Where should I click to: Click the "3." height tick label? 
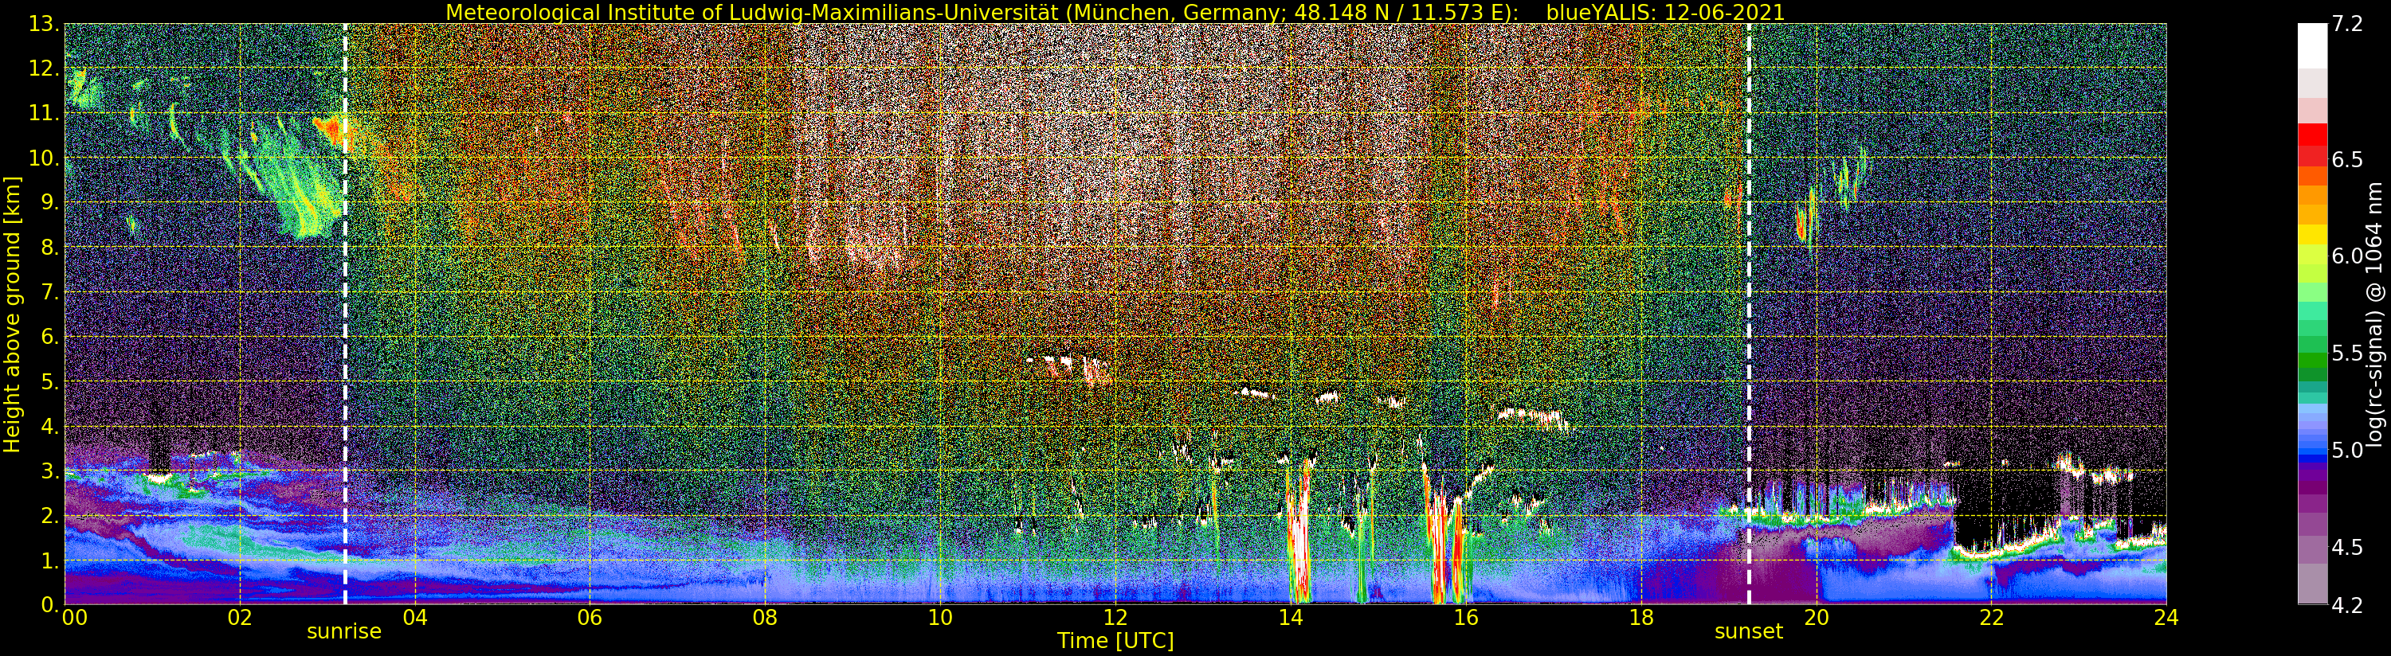pos(50,471)
